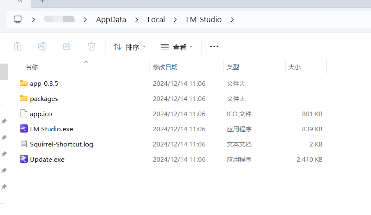371x215 pixels.
Task: Sort by the 修改日期 column header
Action: (165, 67)
